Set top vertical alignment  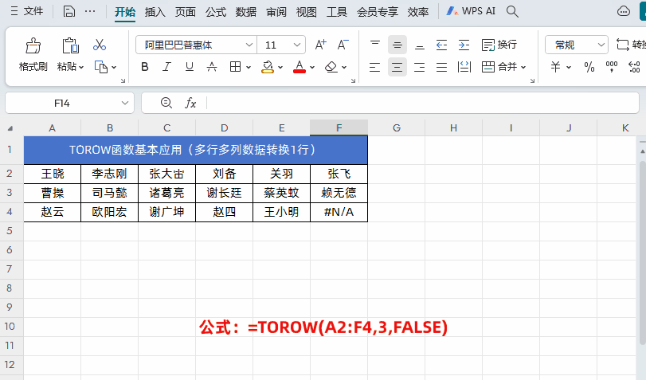click(375, 45)
